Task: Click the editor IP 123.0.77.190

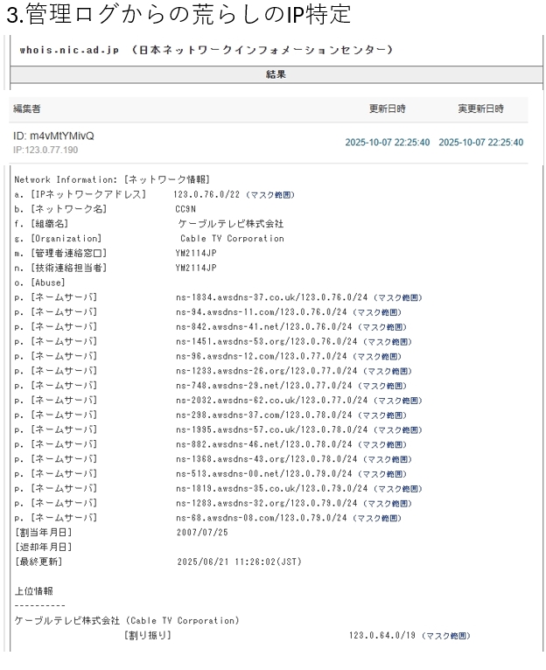Action: point(46,150)
